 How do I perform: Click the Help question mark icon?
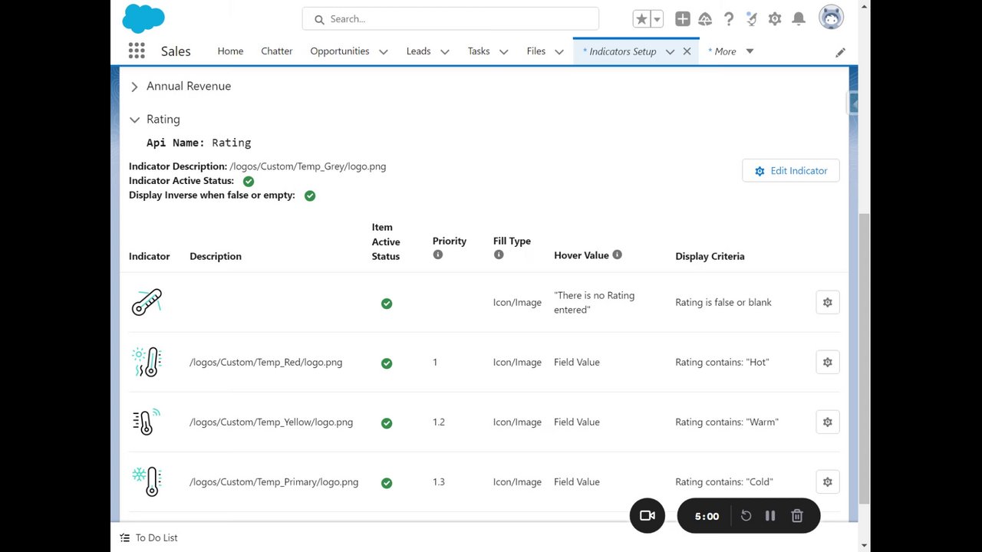coord(729,19)
